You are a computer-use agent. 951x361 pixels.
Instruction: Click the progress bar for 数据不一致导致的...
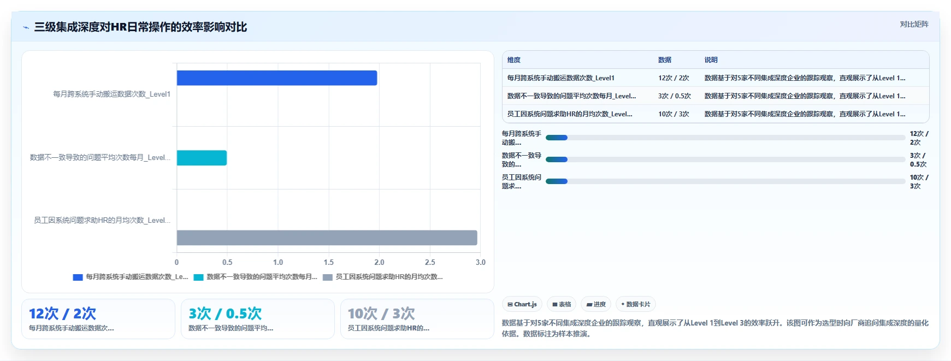point(725,159)
